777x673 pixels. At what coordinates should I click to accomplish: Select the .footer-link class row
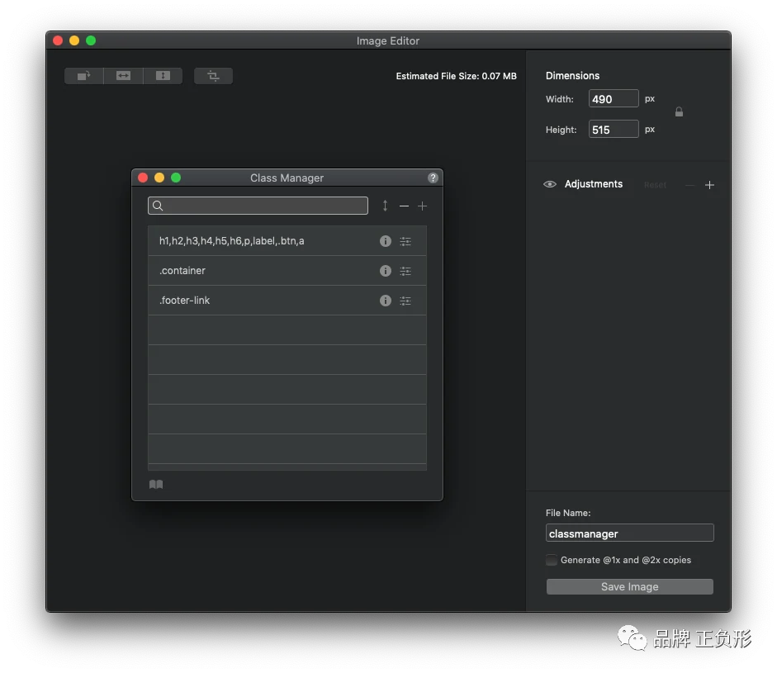tap(287, 301)
